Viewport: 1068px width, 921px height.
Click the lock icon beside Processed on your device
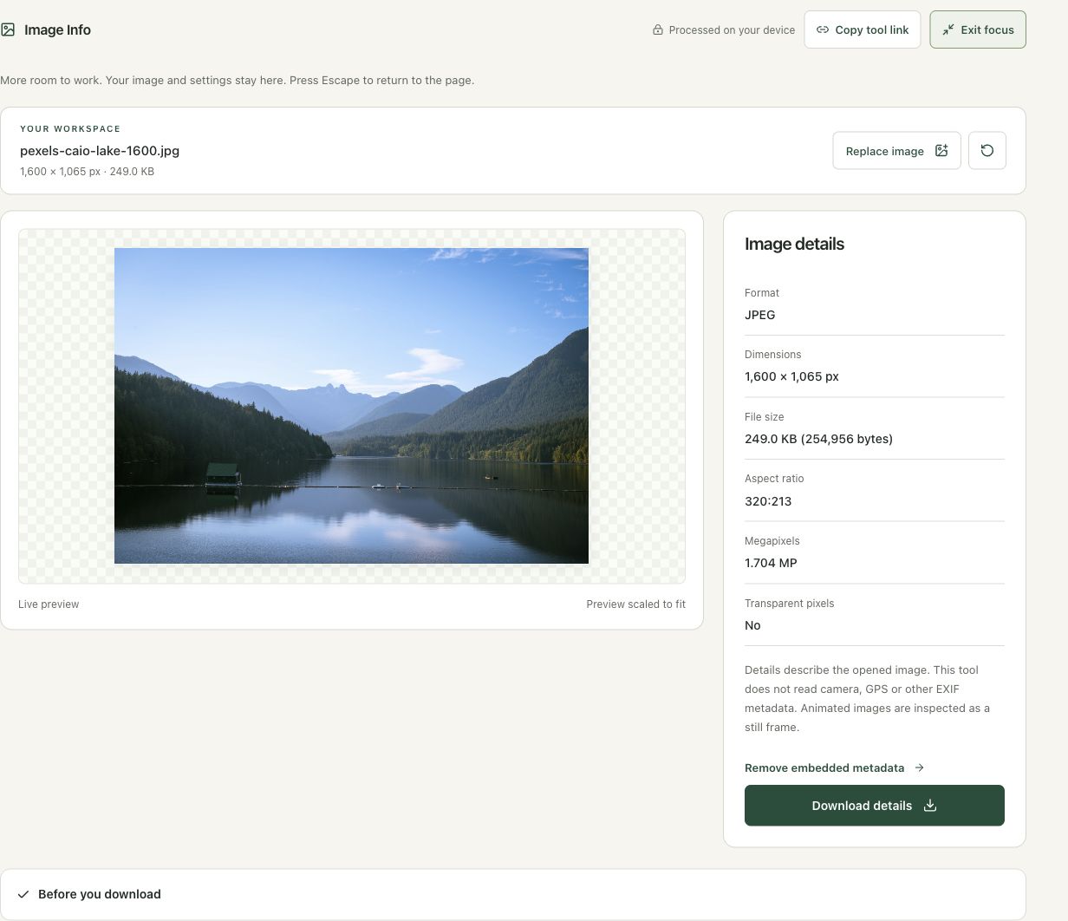point(658,29)
